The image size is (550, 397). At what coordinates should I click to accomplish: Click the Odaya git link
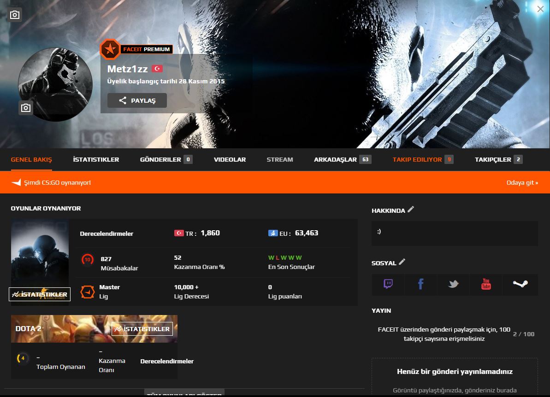click(522, 182)
